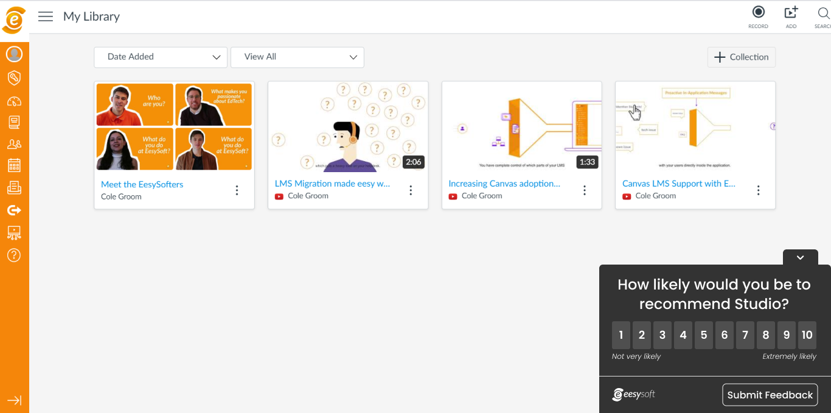Image resolution: width=831 pixels, height=413 pixels.
Task: Click YouTube icon under LMS Migration video
Action: pyautogui.click(x=280, y=196)
